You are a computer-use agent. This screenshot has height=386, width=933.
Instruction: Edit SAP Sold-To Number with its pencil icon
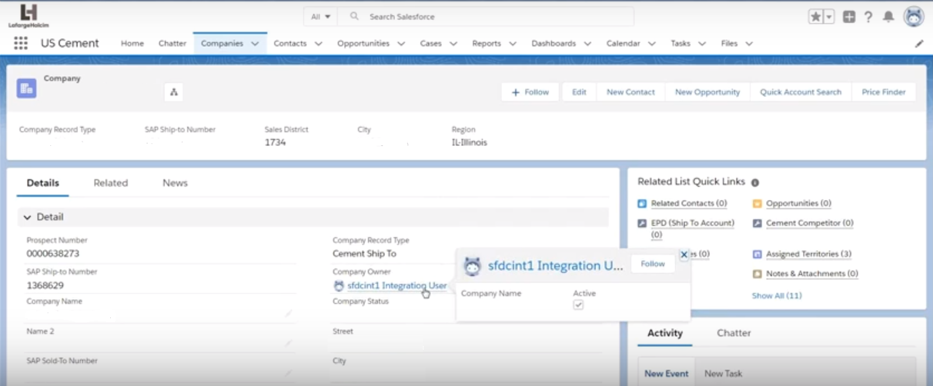(x=288, y=373)
